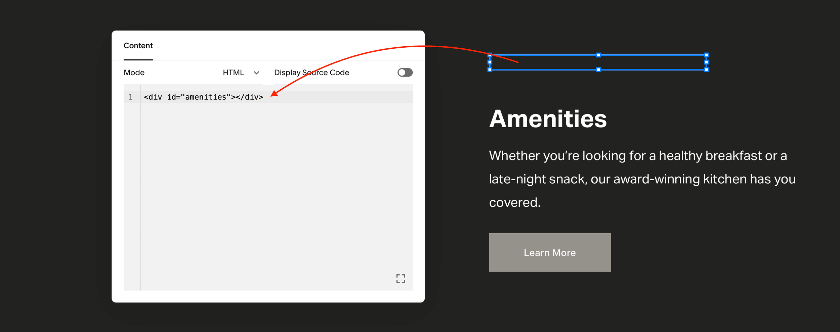Viewport: 840px width, 332px height.
Task: Click the Learn More button
Action: point(550,252)
